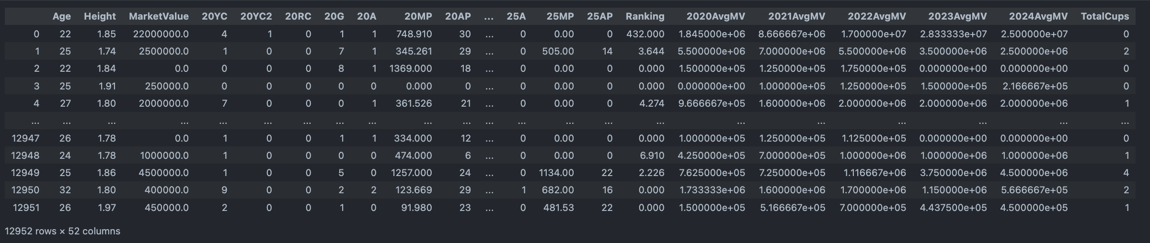Select the 20MP column header
This screenshot has width=1150, height=243.
point(418,16)
